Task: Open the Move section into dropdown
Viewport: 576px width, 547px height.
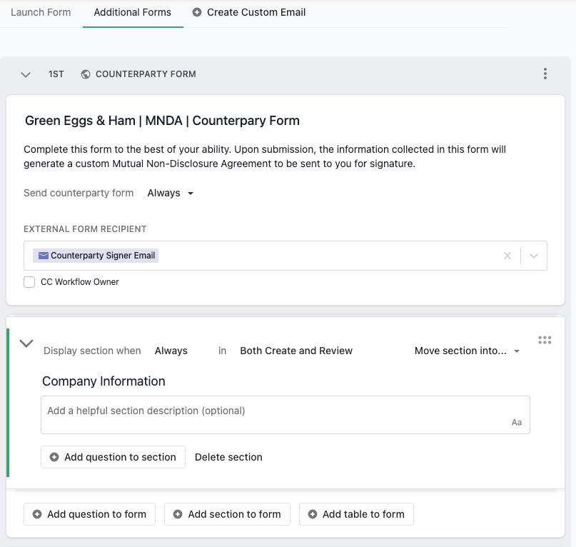Action: click(x=467, y=351)
